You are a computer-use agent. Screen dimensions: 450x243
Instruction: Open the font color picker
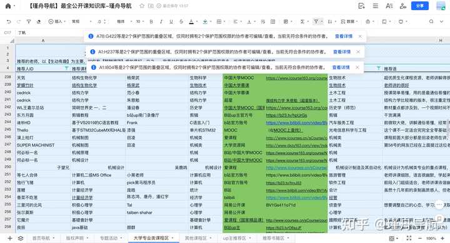tap(191, 21)
